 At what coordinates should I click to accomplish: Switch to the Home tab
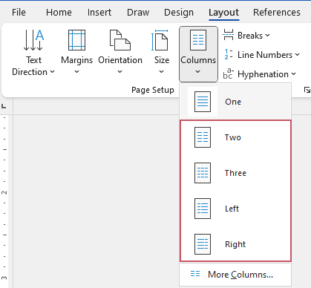(59, 13)
